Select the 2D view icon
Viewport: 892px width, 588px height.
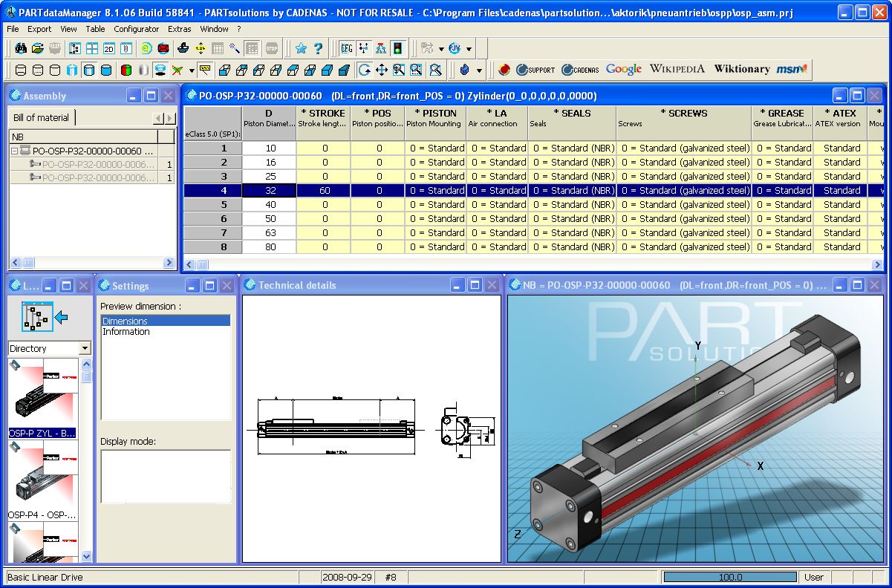(x=109, y=48)
